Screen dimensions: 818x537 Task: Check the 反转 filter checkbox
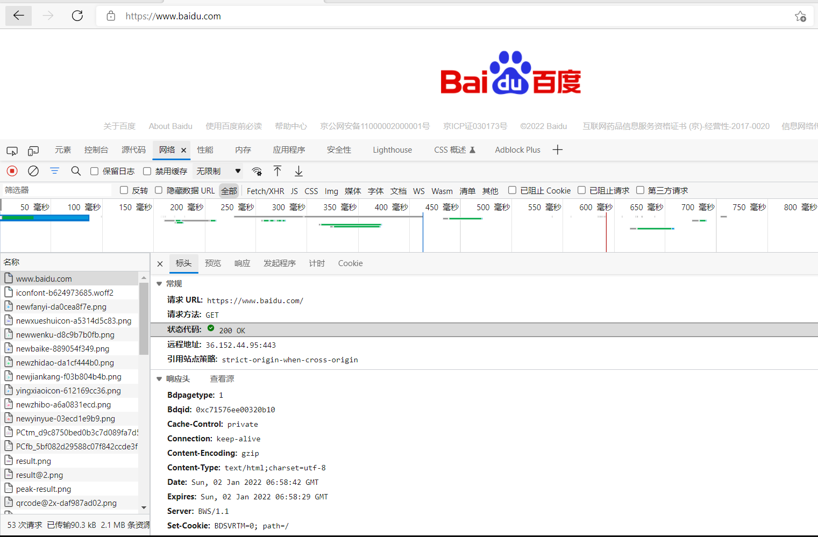tap(124, 190)
